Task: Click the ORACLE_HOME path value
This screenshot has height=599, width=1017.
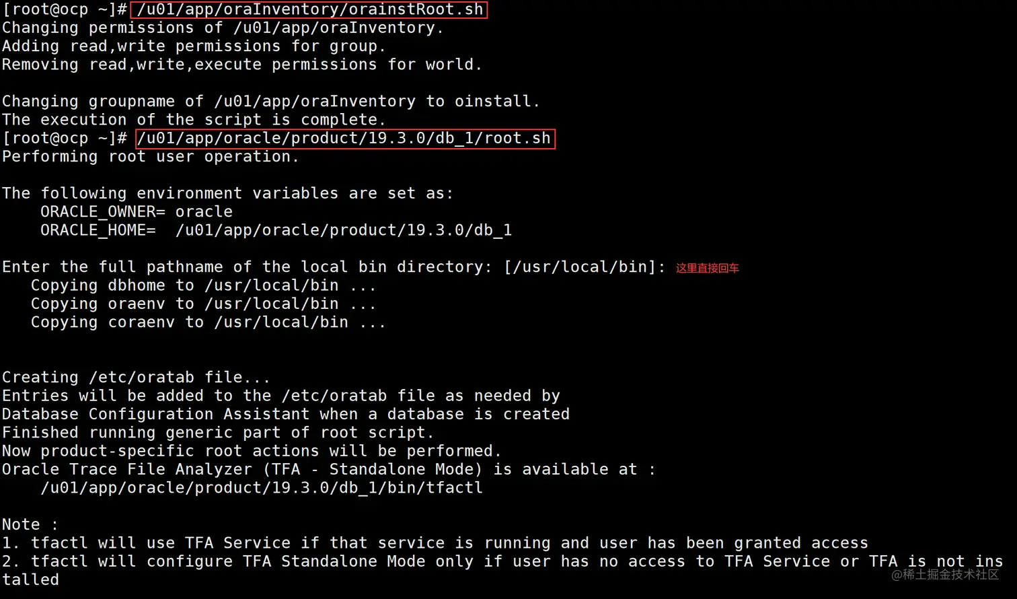Action: pyautogui.click(x=343, y=230)
